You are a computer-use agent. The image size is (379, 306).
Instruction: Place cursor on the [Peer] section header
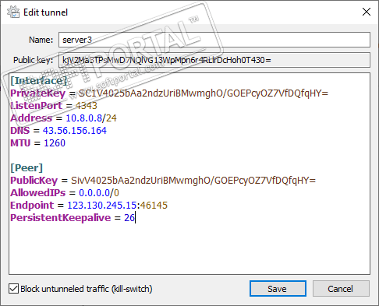pos(27,168)
